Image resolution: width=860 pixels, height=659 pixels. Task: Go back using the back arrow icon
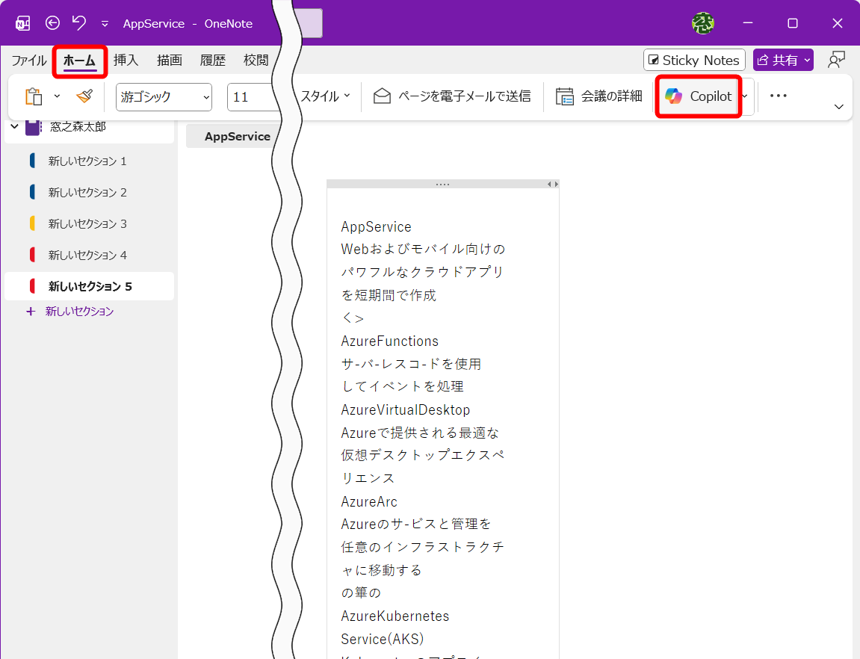[52, 23]
